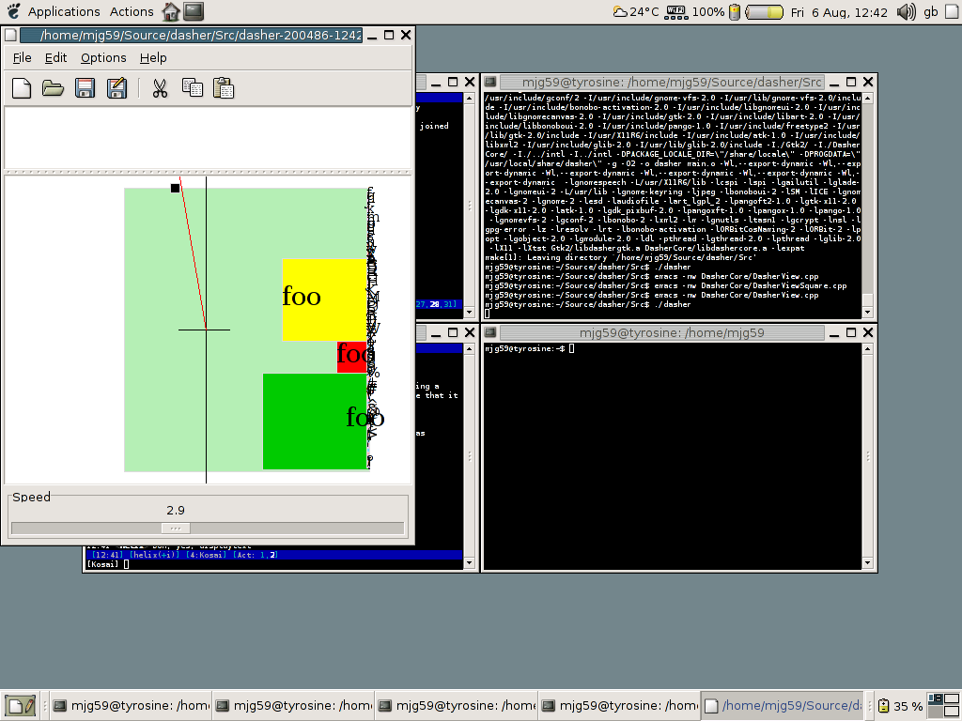Launch terminal from top panel monitor icon
The width and height of the screenshot is (962, 721).
194,11
